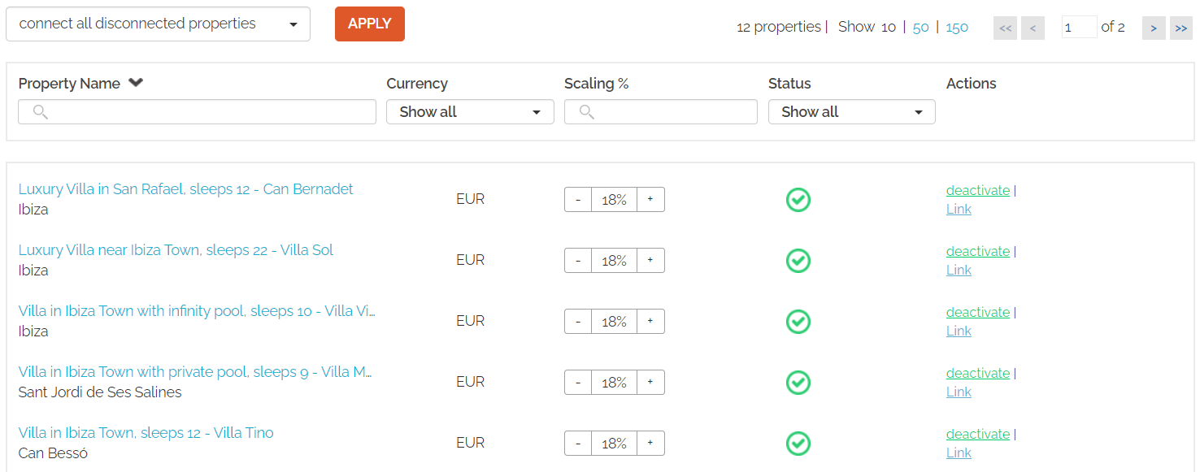This screenshot has width=1200, height=472.
Task: Open the Status filter dropdown
Action: coord(851,112)
